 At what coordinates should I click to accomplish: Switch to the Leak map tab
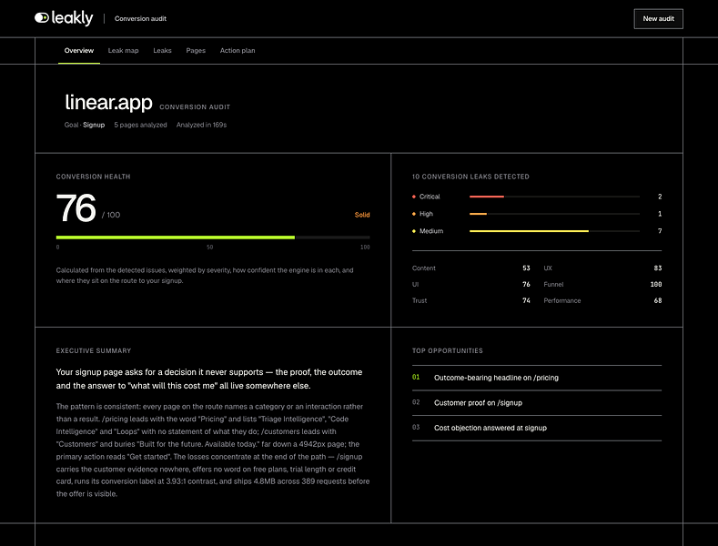point(123,50)
